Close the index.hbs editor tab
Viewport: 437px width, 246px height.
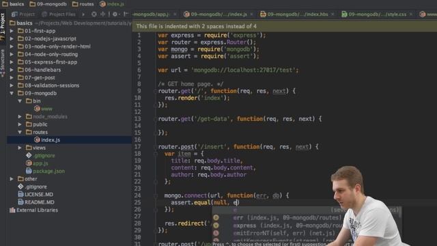333,14
